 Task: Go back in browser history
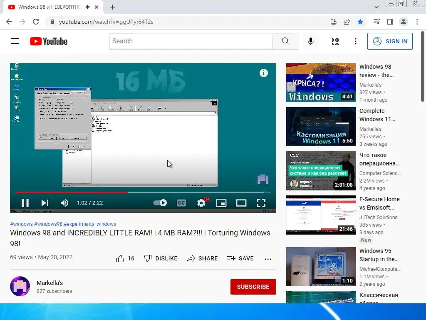point(9,22)
